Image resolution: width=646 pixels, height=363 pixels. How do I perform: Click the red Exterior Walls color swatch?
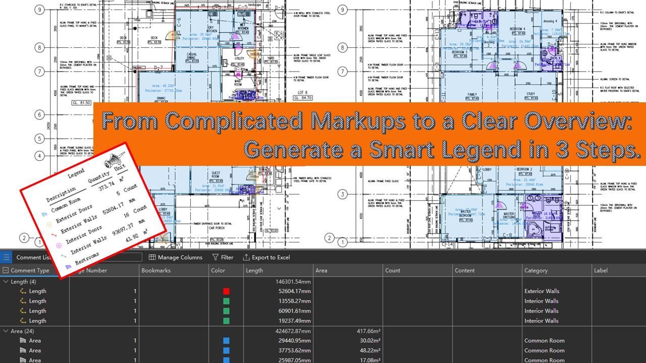click(x=226, y=291)
